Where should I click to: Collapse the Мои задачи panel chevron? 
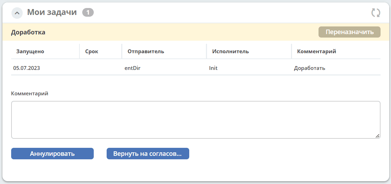click(x=17, y=13)
